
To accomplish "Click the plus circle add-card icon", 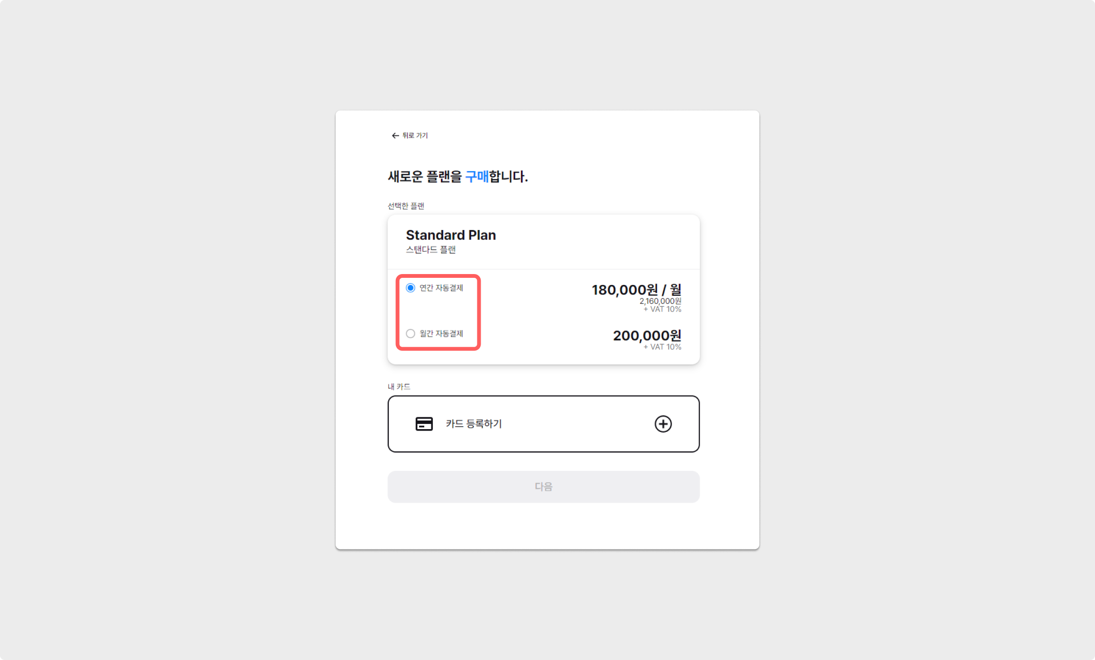I will (663, 424).
